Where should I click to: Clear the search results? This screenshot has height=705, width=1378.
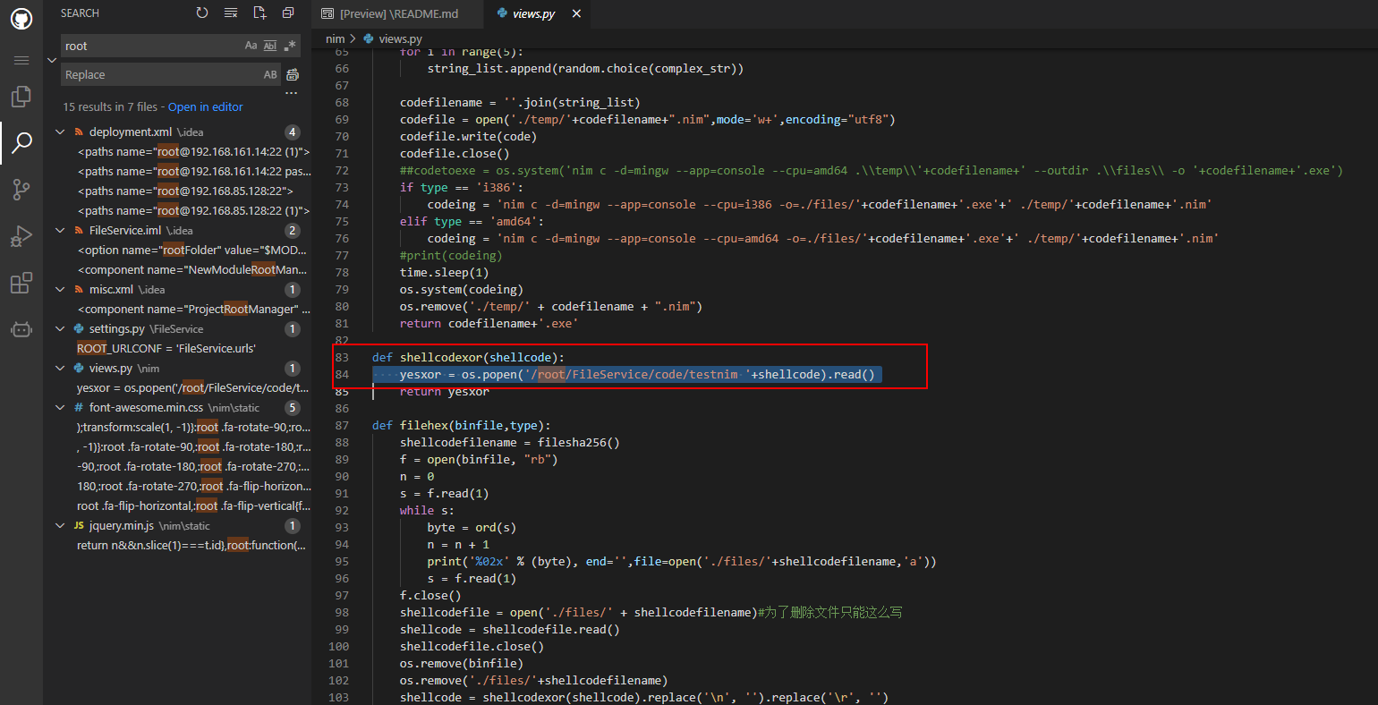231,13
